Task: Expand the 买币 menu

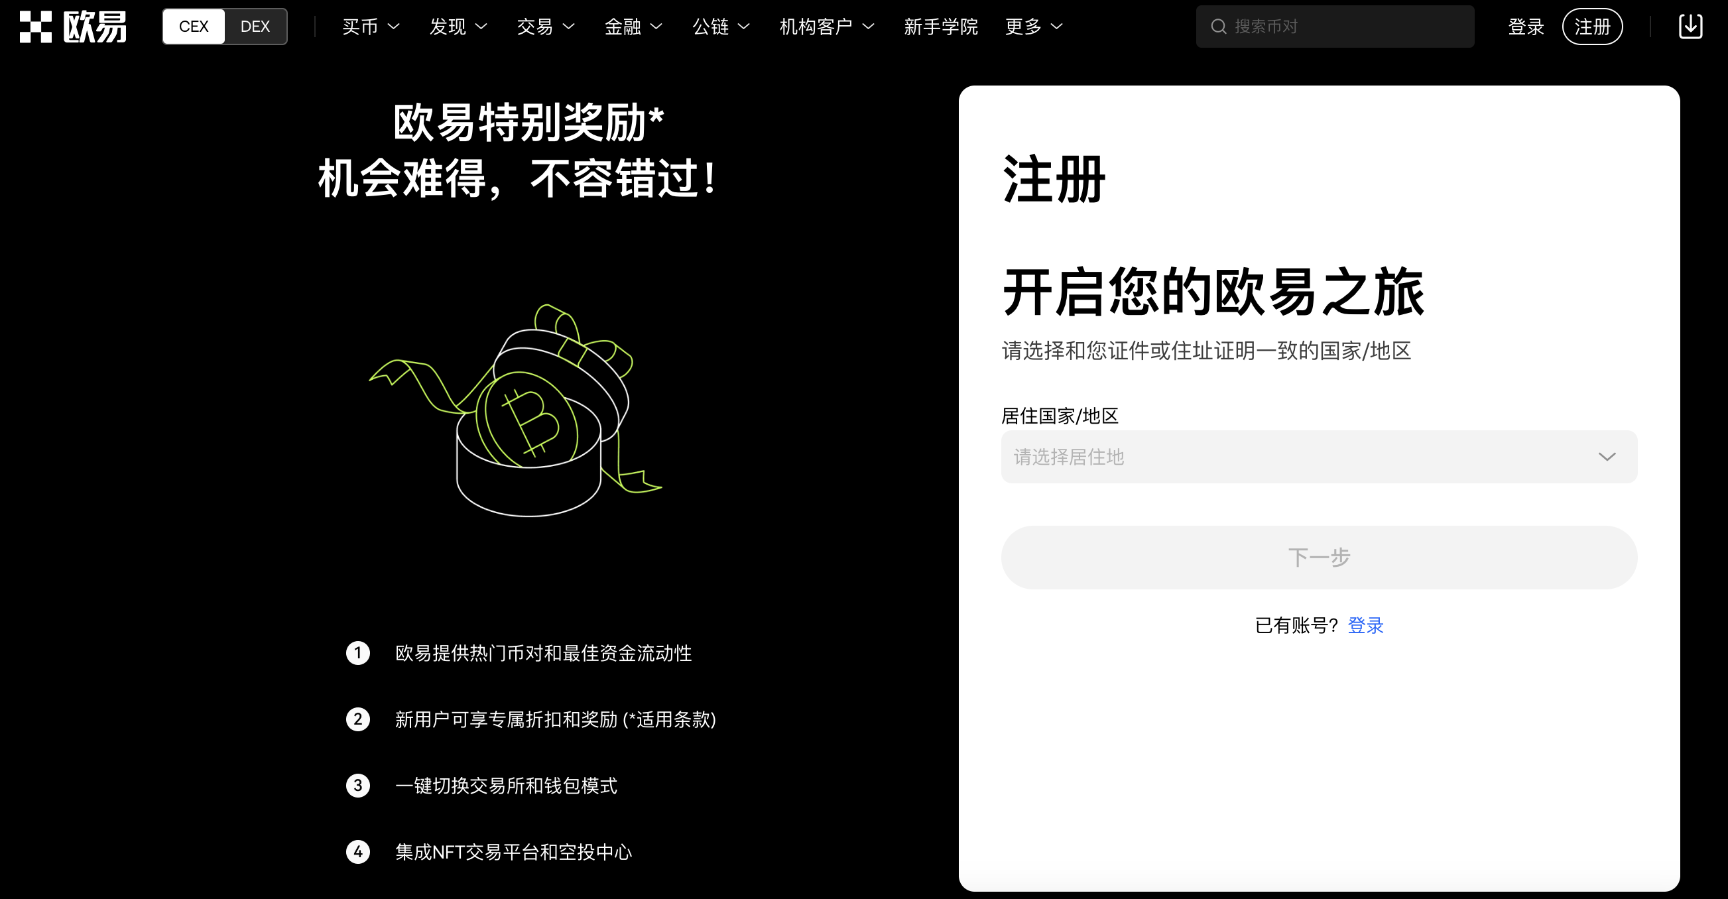Action: point(371,27)
